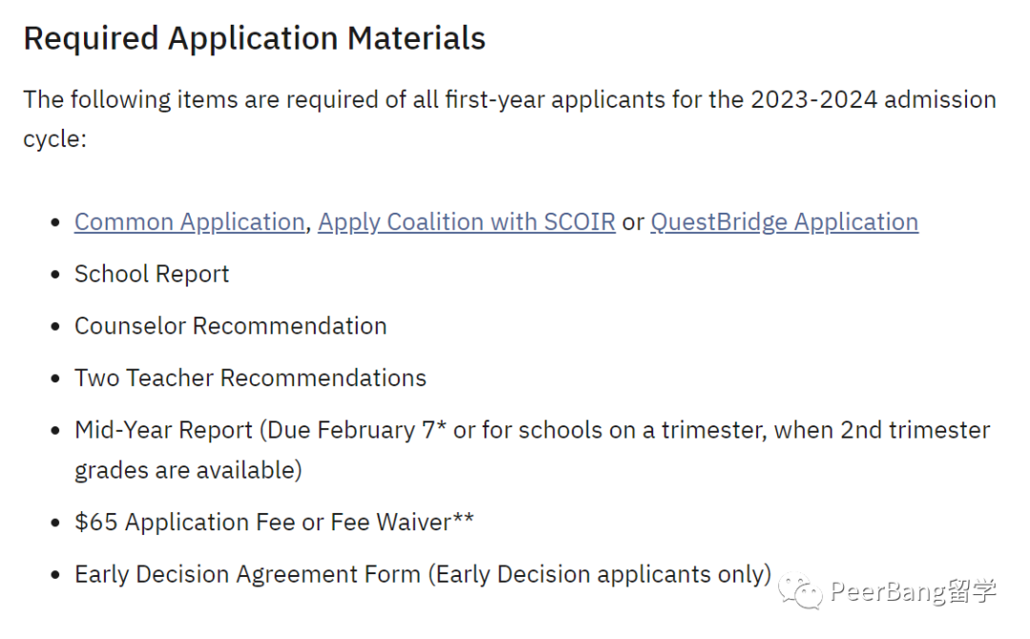Click the $65 Application Fee item
1030x639 pixels.
pos(274,522)
